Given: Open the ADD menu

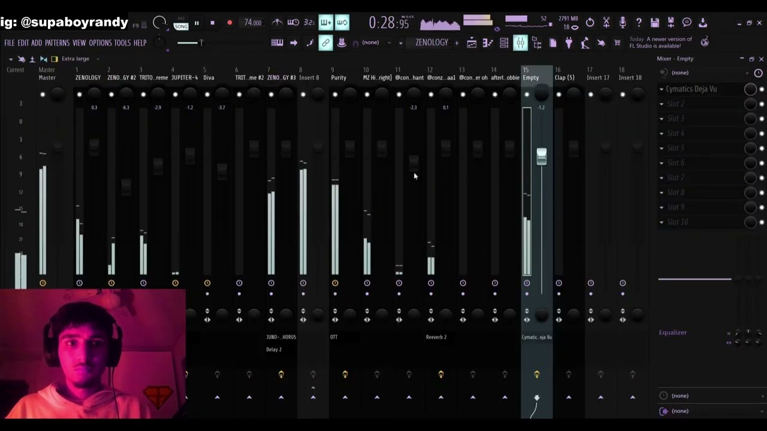Looking at the screenshot, I should click(37, 43).
